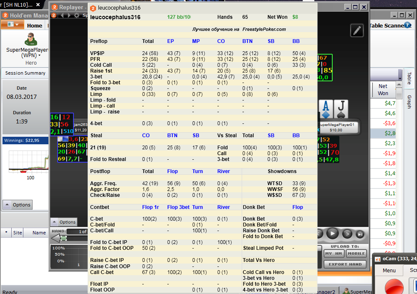Open the pencil notes icon on table

pos(357,30)
